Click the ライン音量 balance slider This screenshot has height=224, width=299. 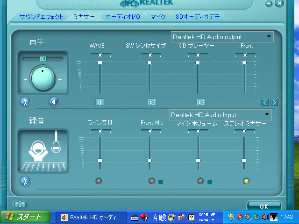(100, 131)
